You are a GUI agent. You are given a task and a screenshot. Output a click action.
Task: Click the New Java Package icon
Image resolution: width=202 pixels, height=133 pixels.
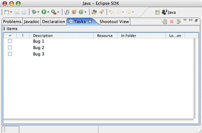click(x=74, y=12)
